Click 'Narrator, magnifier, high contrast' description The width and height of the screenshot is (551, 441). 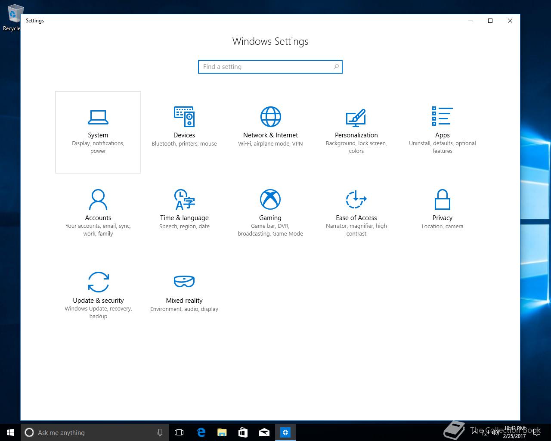point(356,230)
